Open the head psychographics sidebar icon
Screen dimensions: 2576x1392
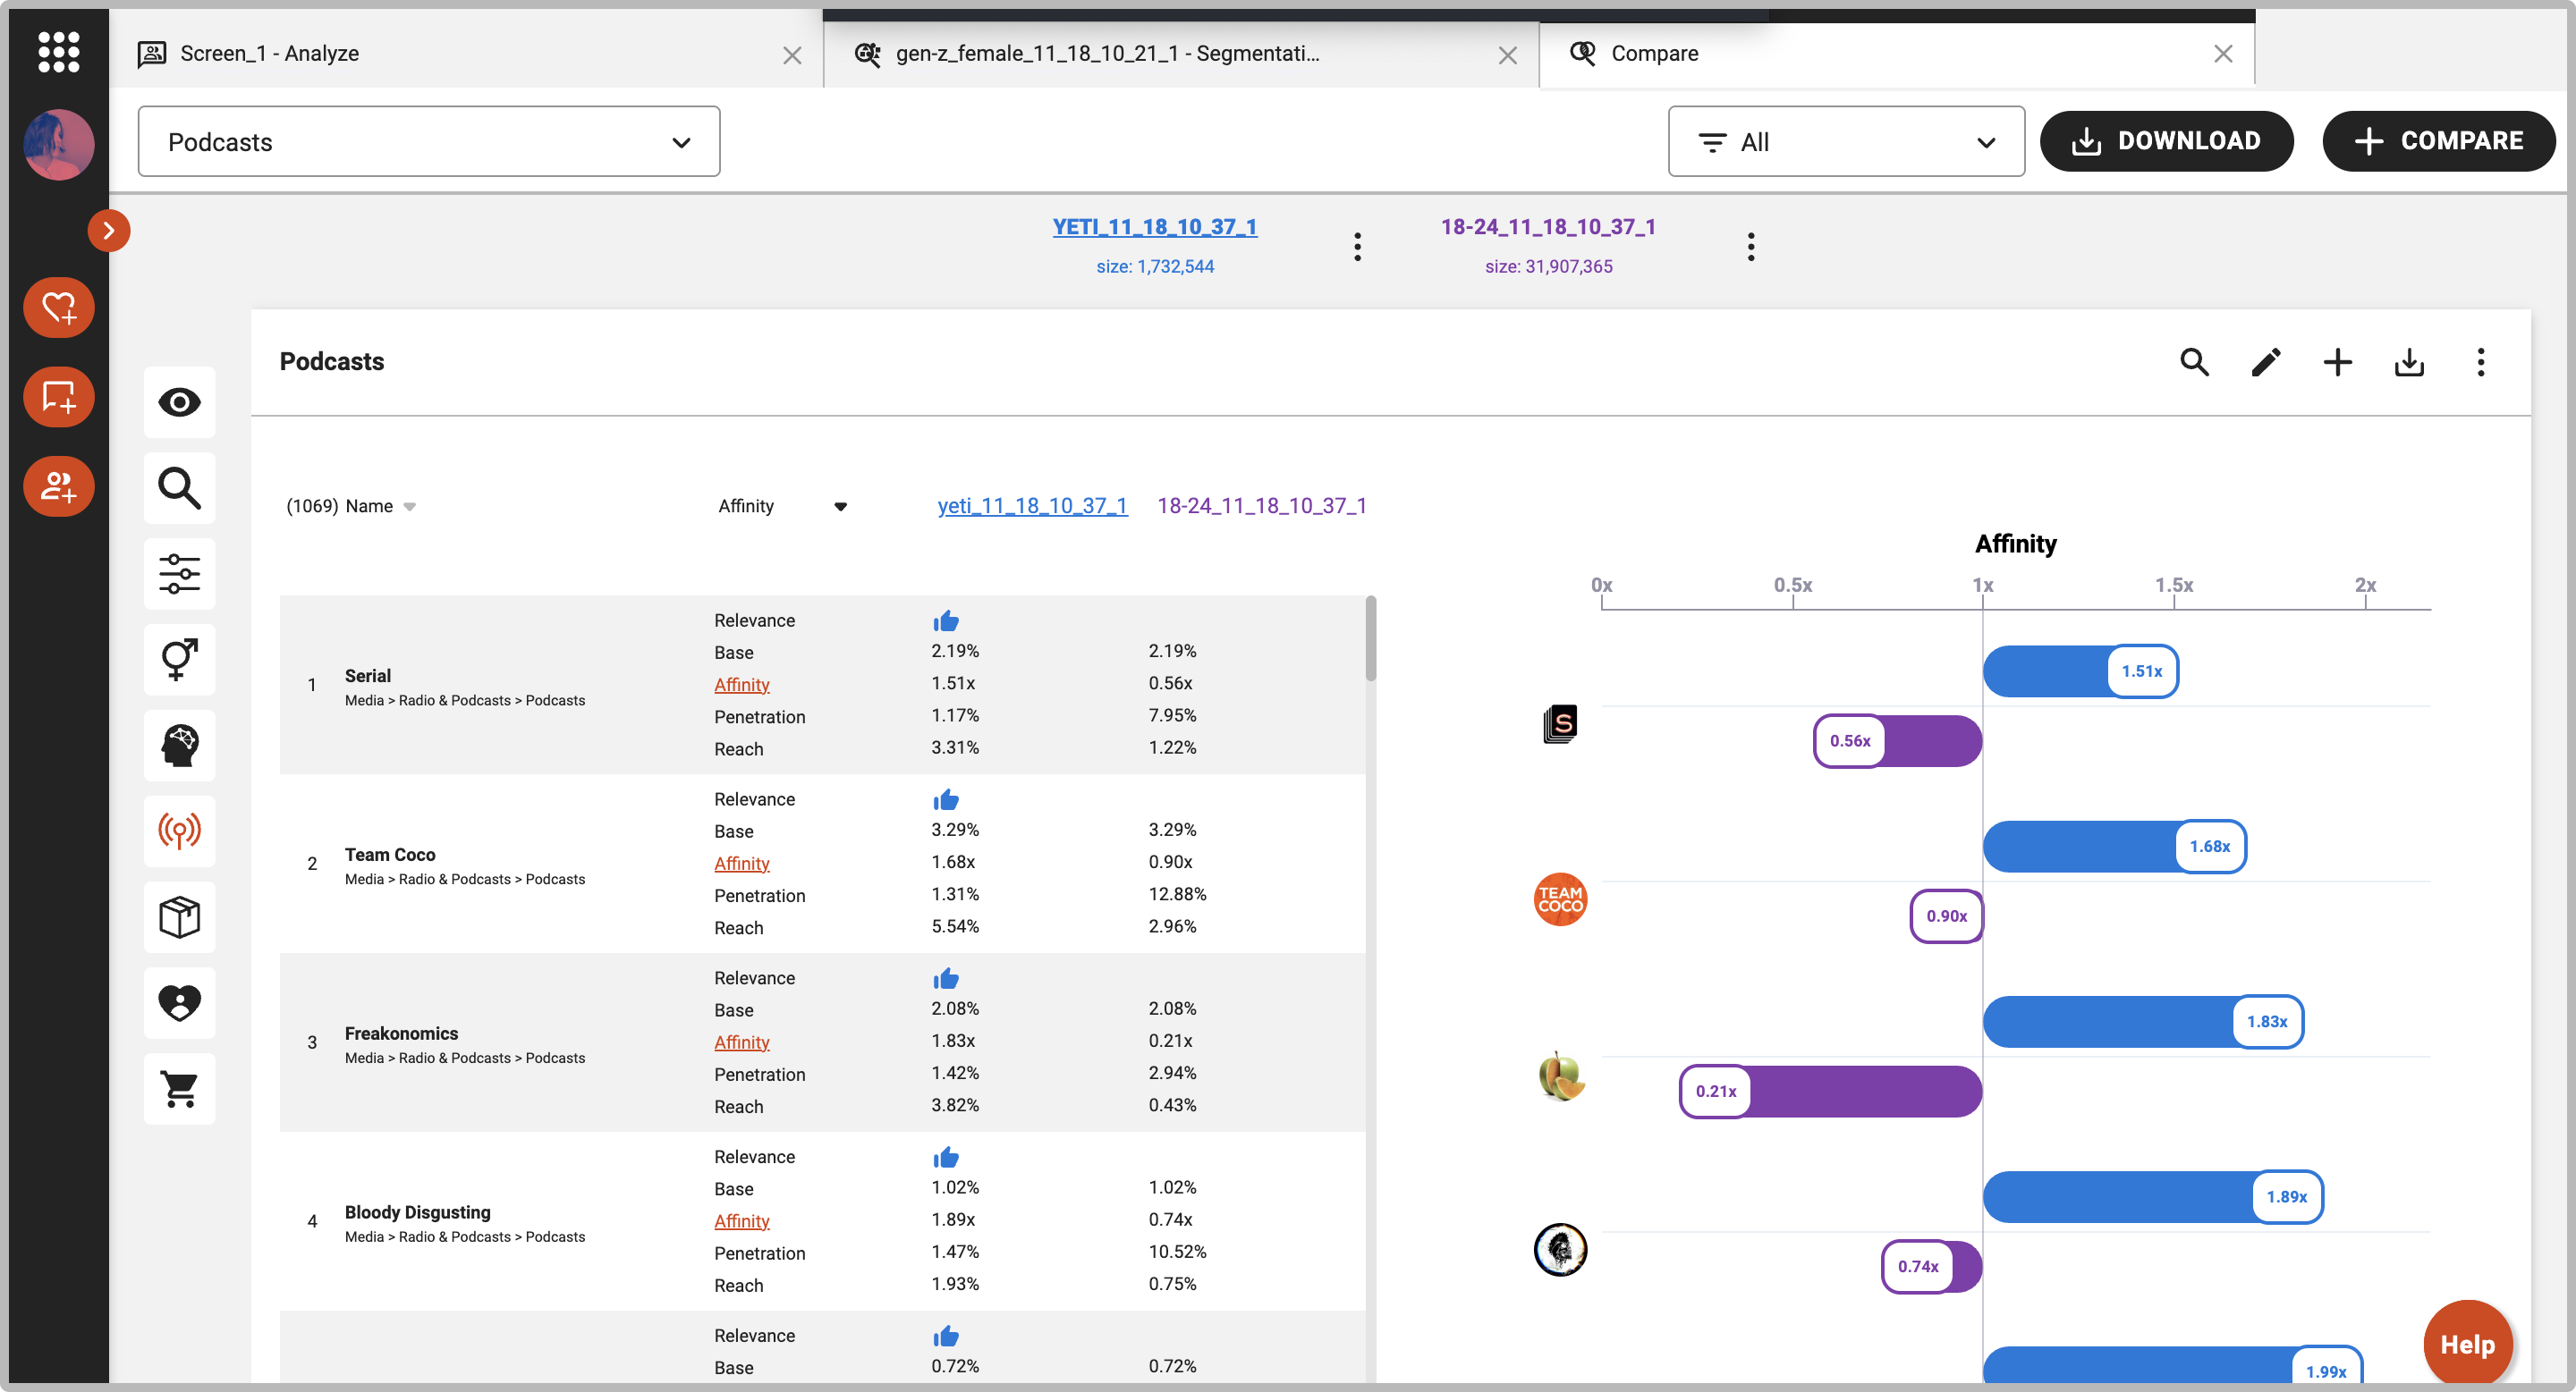(x=179, y=746)
